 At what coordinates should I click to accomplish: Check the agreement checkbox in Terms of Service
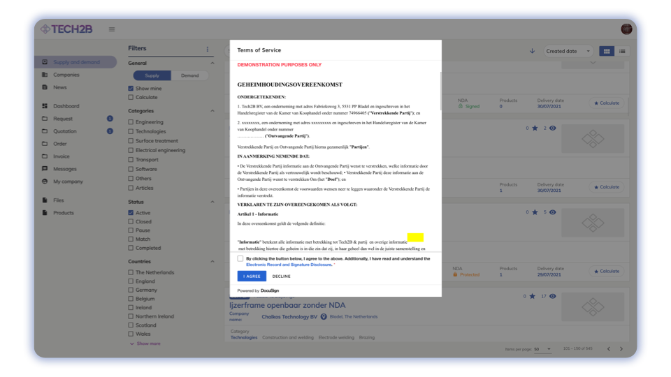[240, 258]
